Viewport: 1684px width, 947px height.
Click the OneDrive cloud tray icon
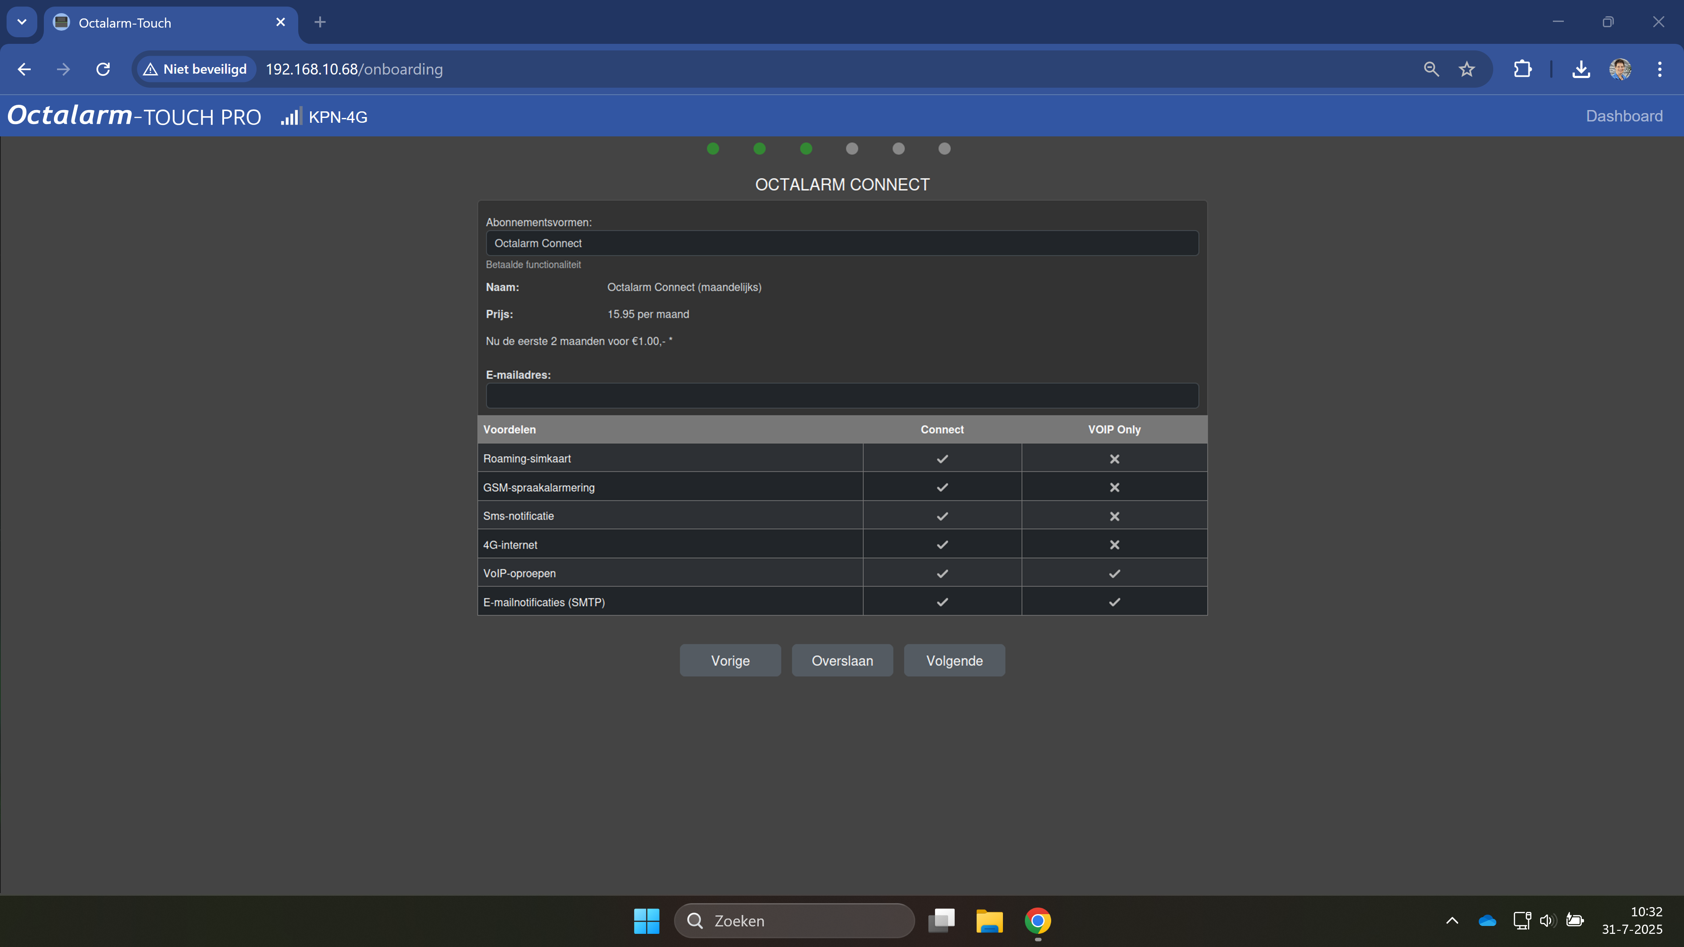(1487, 921)
